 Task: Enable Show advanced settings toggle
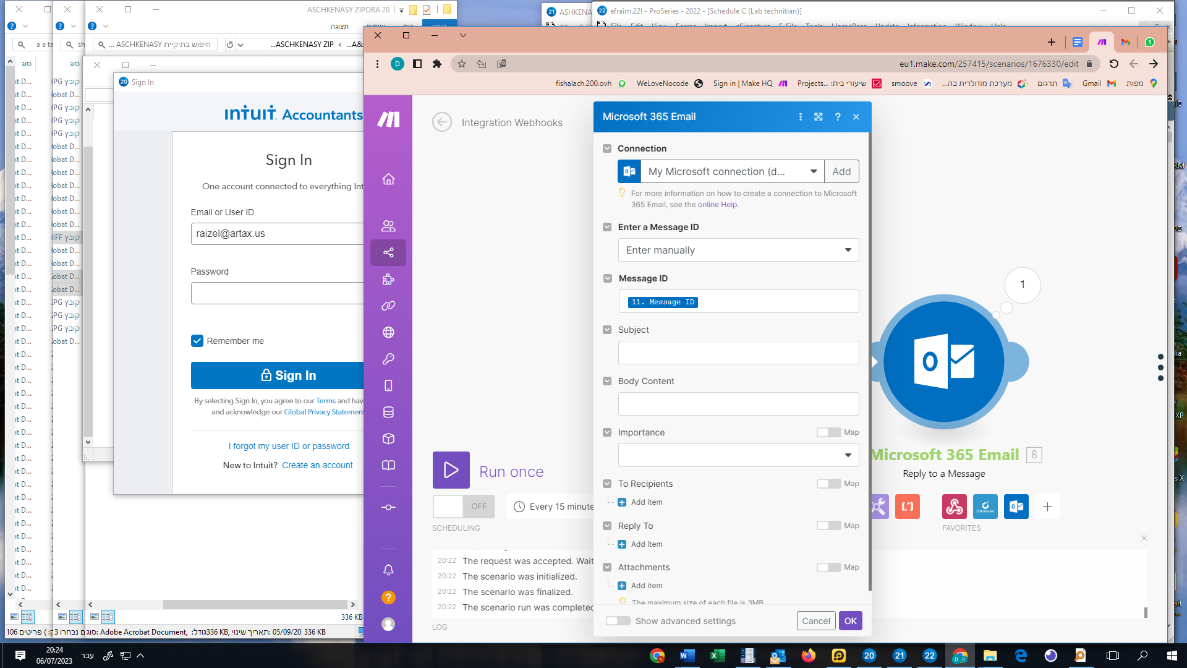click(618, 621)
